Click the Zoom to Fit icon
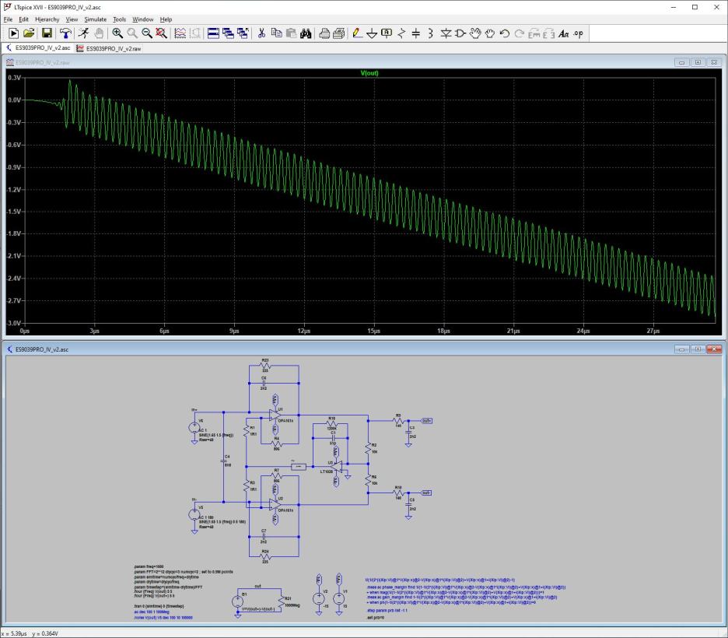Screen dimensions: 728x638 (x=161, y=33)
